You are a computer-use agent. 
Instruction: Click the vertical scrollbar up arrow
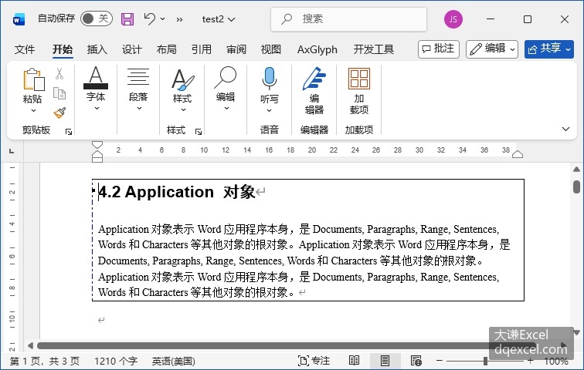pyautogui.click(x=576, y=170)
